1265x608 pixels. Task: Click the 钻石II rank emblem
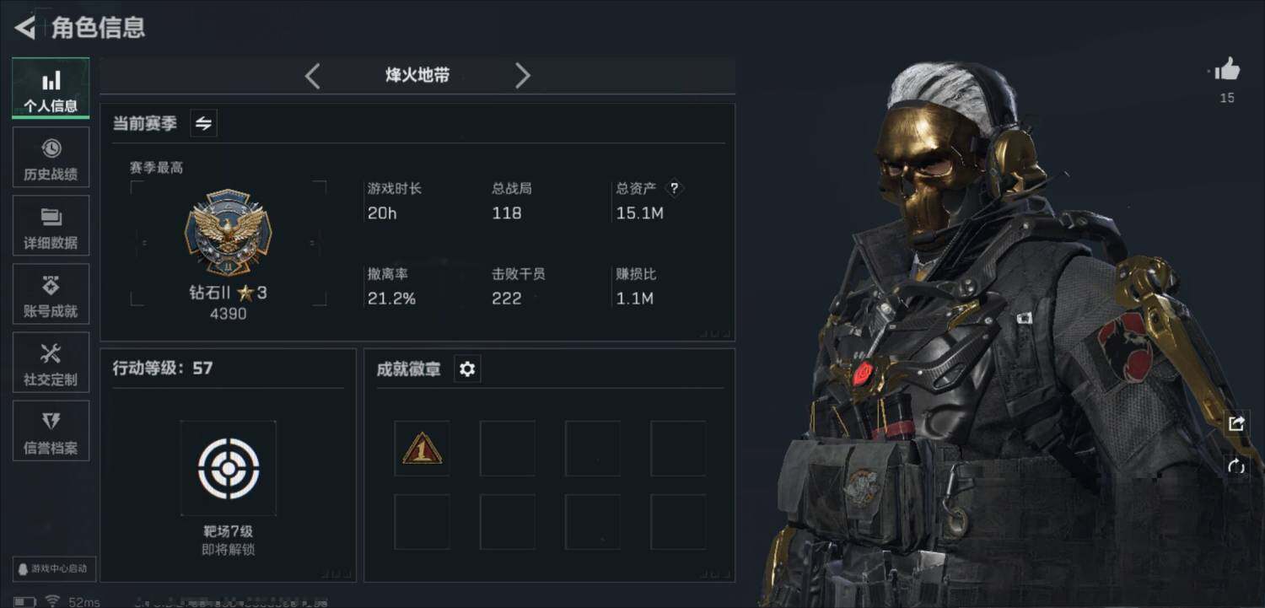click(228, 232)
